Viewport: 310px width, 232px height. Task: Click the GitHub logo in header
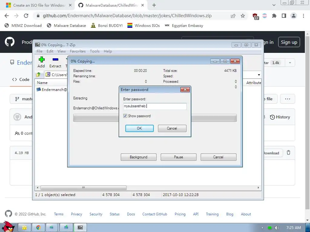[x=10, y=42]
